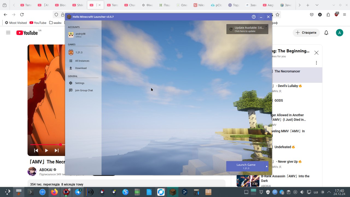
Task: Open YouTube notifications bell
Action: pyautogui.click(x=326, y=33)
